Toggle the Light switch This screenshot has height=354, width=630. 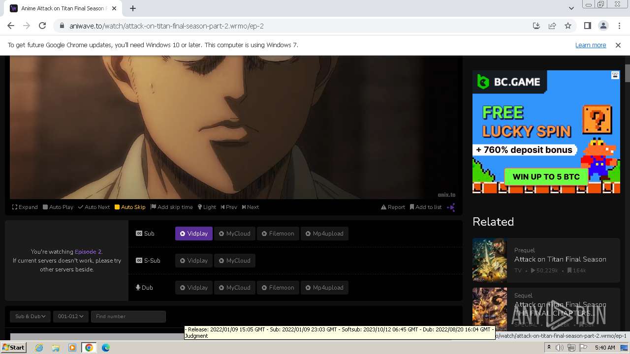coord(207,207)
